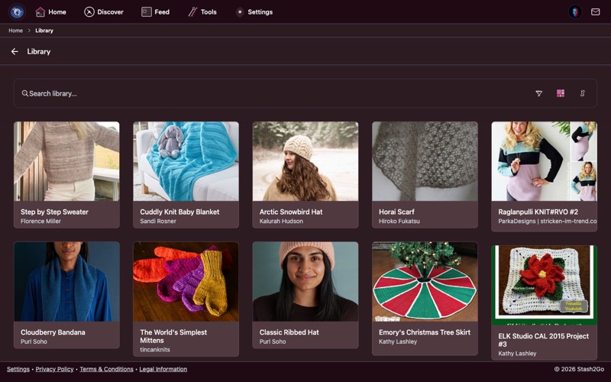
Task: Click the 'Classic Ribbed Hat' title
Action: click(289, 332)
